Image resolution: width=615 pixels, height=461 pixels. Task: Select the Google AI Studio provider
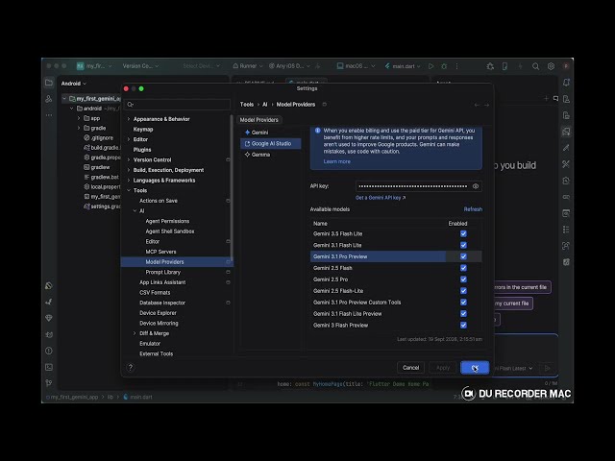click(x=271, y=143)
